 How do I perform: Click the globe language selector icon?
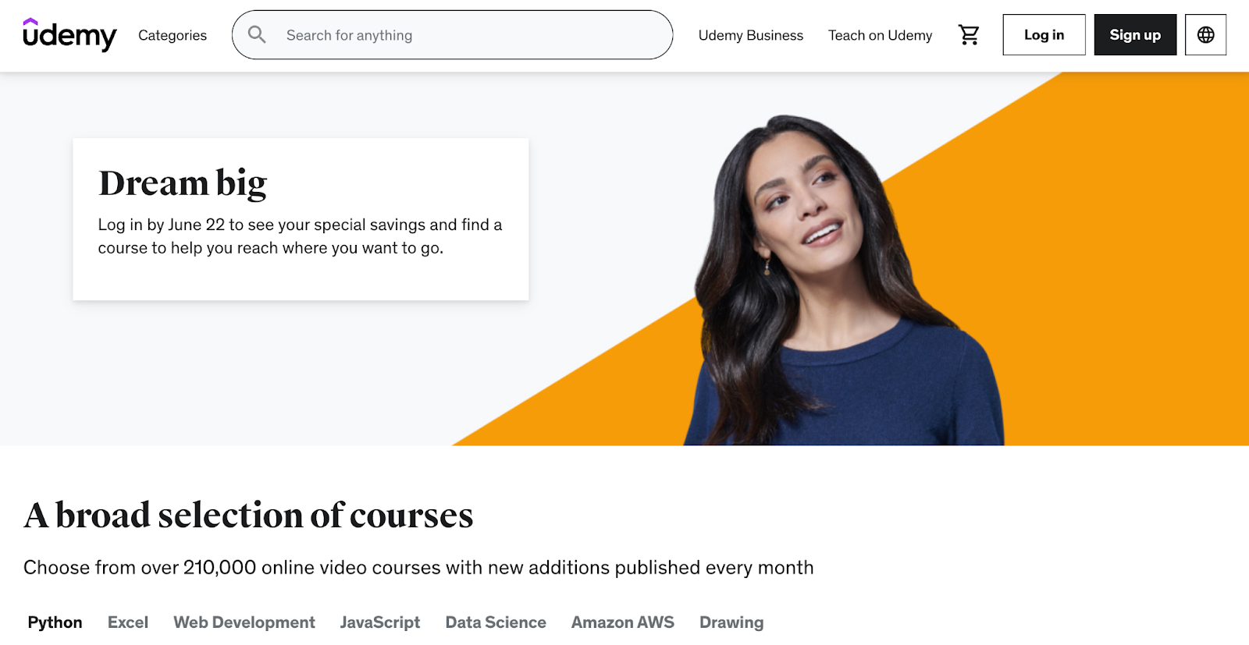click(1205, 35)
